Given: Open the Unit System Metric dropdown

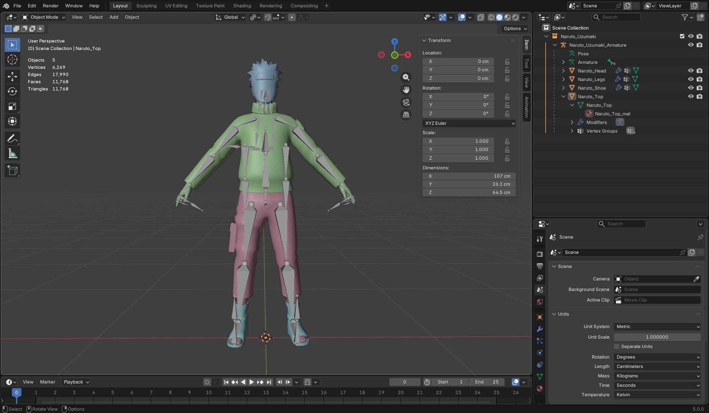Looking at the screenshot, I should [x=657, y=327].
